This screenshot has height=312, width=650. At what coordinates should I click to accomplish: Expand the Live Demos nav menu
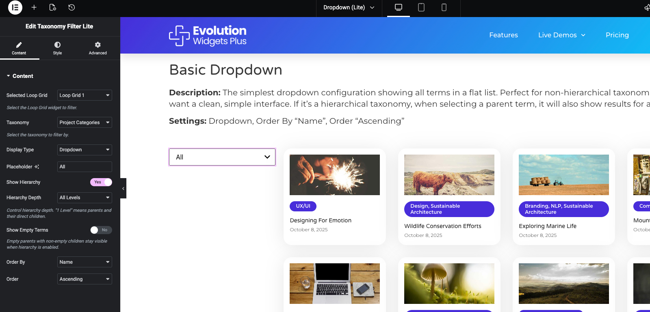click(562, 35)
